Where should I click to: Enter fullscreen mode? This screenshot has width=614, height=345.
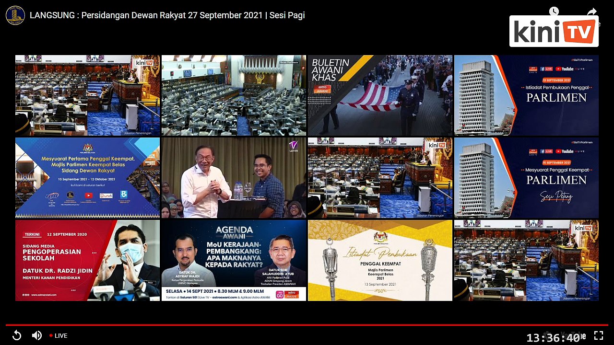599,335
